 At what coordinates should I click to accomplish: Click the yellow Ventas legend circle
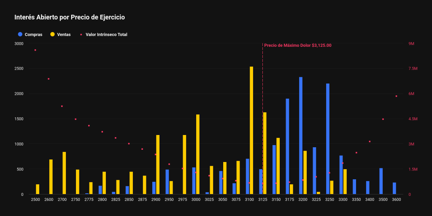pyautogui.click(x=52, y=34)
